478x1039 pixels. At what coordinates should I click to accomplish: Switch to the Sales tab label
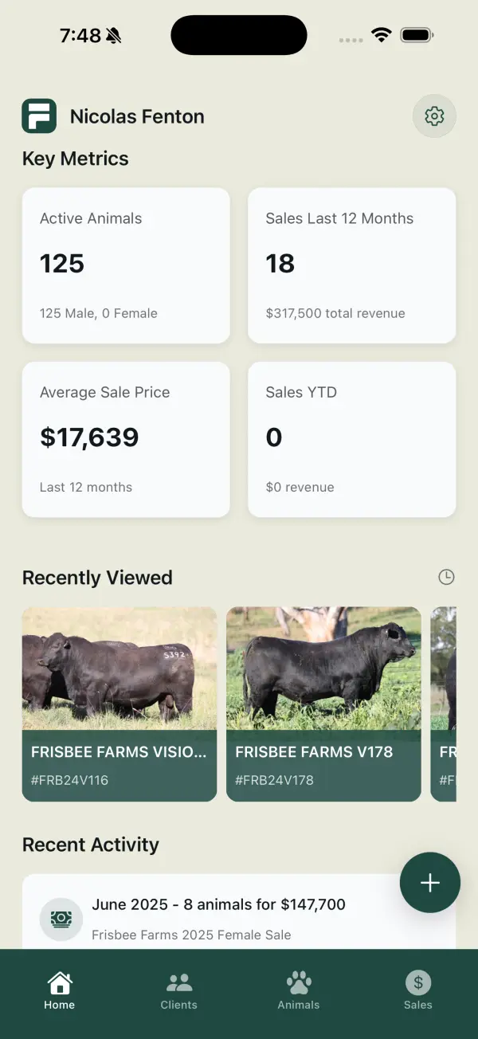click(x=418, y=1005)
